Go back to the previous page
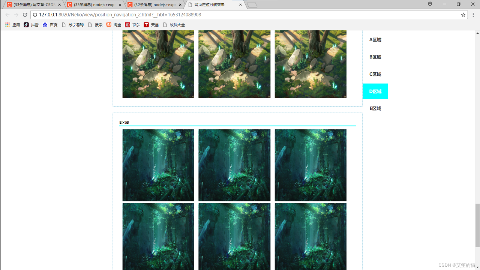The width and height of the screenshot is (480, 270). click(x=7, y=15)
